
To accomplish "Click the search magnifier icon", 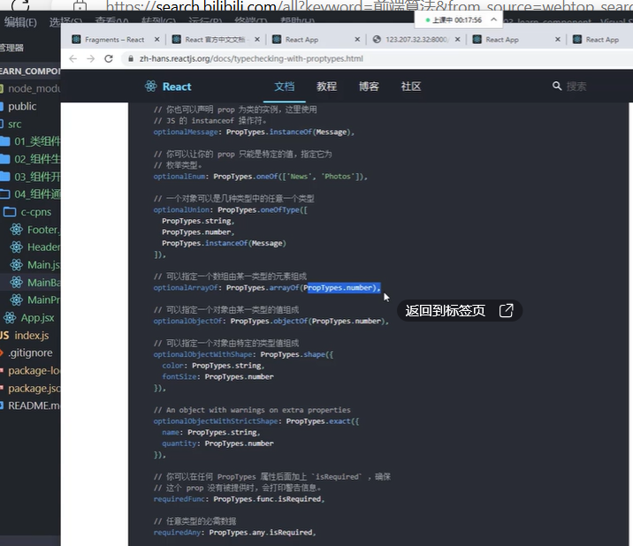I will pos(557,86).
